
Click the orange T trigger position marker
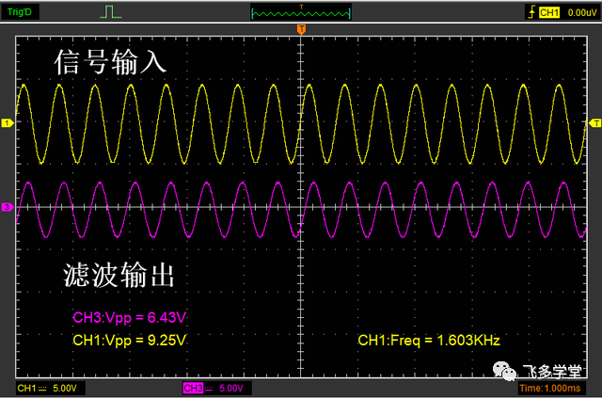(301, 29)
